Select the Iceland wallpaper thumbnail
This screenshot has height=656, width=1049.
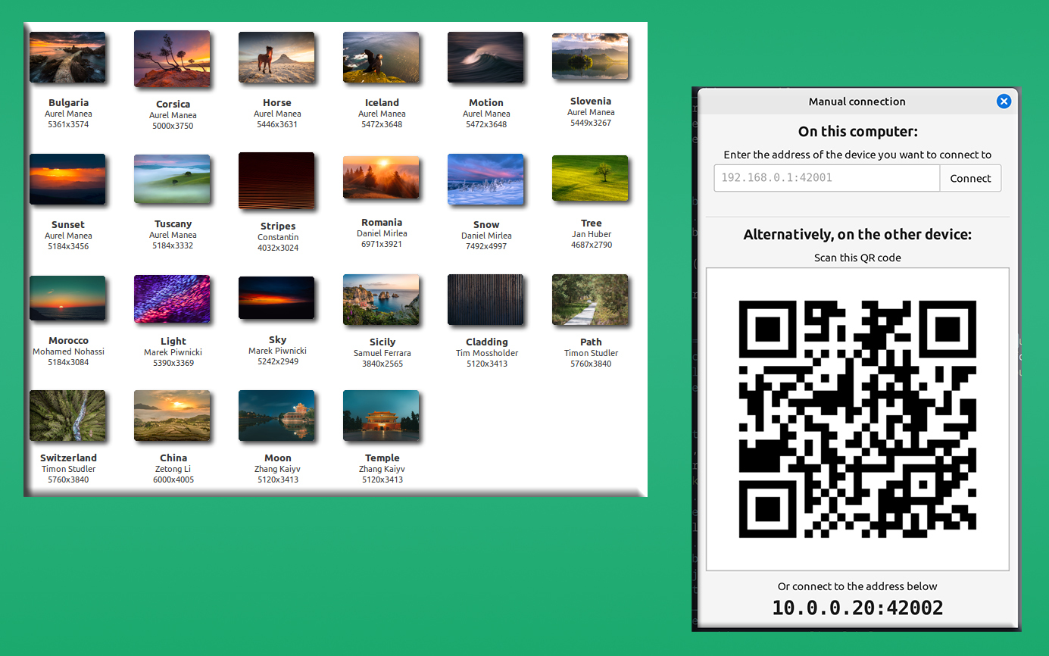(x=381, y=58)
